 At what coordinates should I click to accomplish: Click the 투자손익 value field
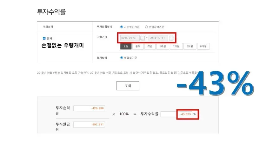pos(89,108)
